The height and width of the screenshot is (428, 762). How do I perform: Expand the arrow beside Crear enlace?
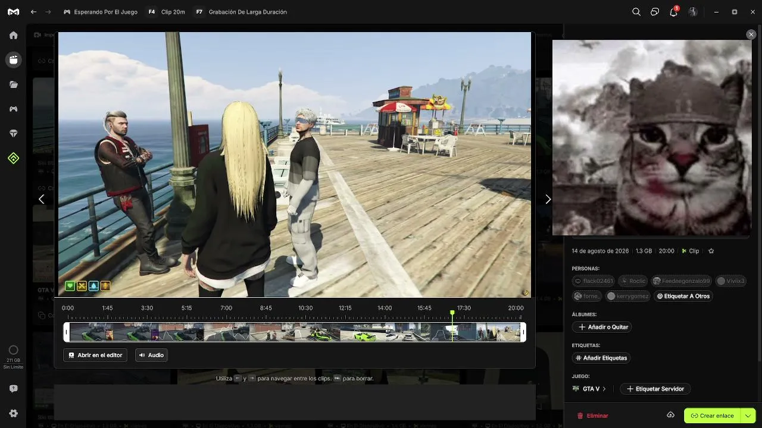click(x=748, y=416)
